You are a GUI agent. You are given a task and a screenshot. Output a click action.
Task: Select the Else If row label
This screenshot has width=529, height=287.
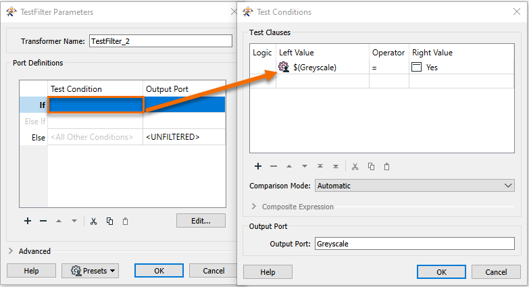(x=34, y=121)
